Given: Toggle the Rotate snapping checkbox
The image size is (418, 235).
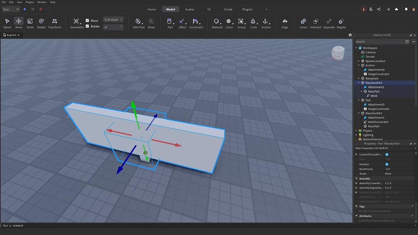Looking at the screenshot, I should click(87, 26).
